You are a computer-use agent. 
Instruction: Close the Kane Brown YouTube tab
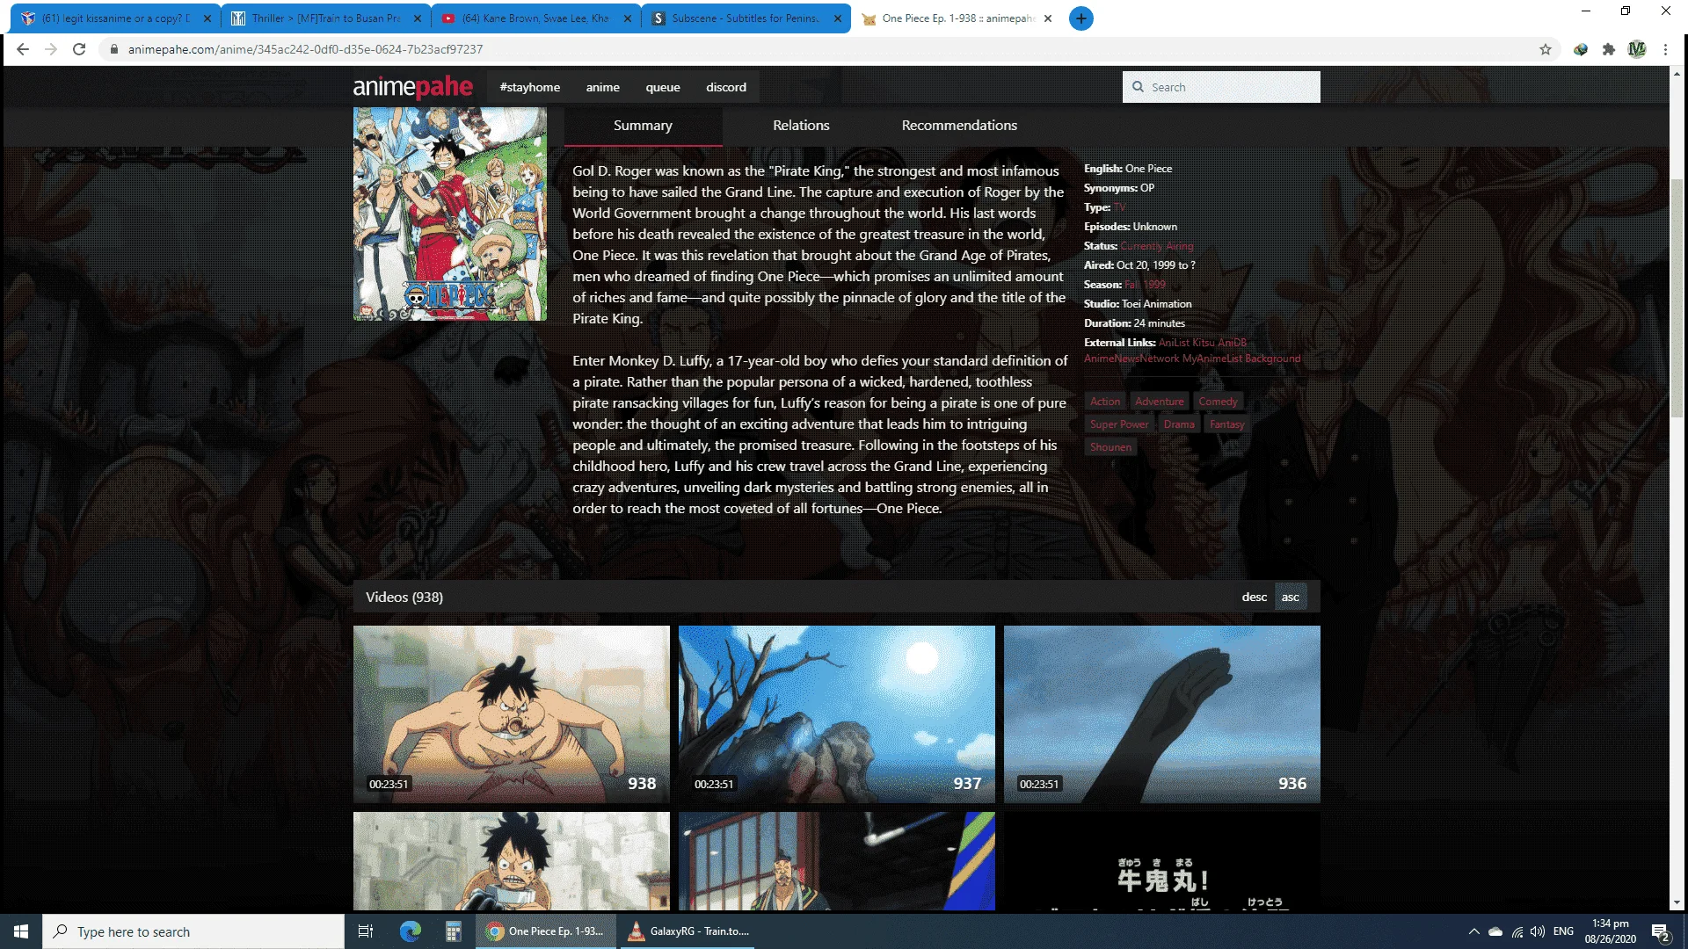(x=628, y=18)
